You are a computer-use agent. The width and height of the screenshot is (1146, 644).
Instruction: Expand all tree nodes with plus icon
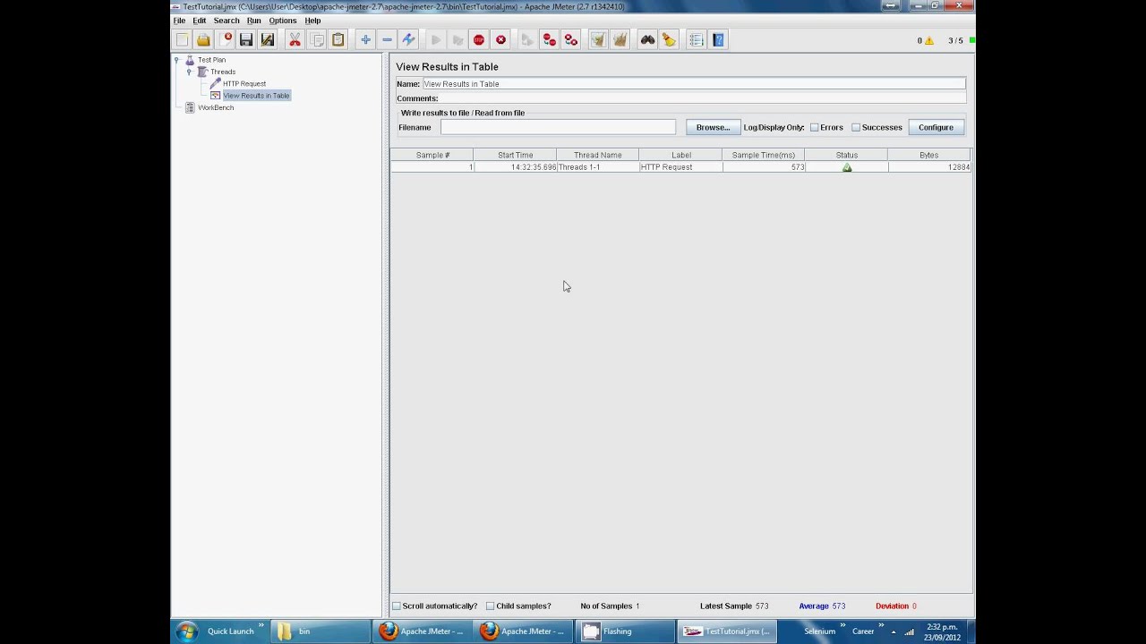(365, 40)
